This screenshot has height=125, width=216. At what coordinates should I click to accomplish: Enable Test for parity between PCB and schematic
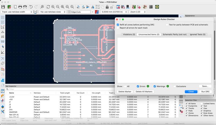pyautogui.click(x=167, y=25)
